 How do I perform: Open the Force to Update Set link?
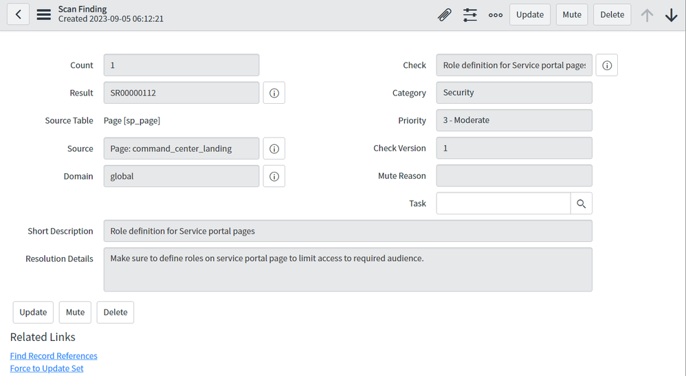(x=47, y=368)
